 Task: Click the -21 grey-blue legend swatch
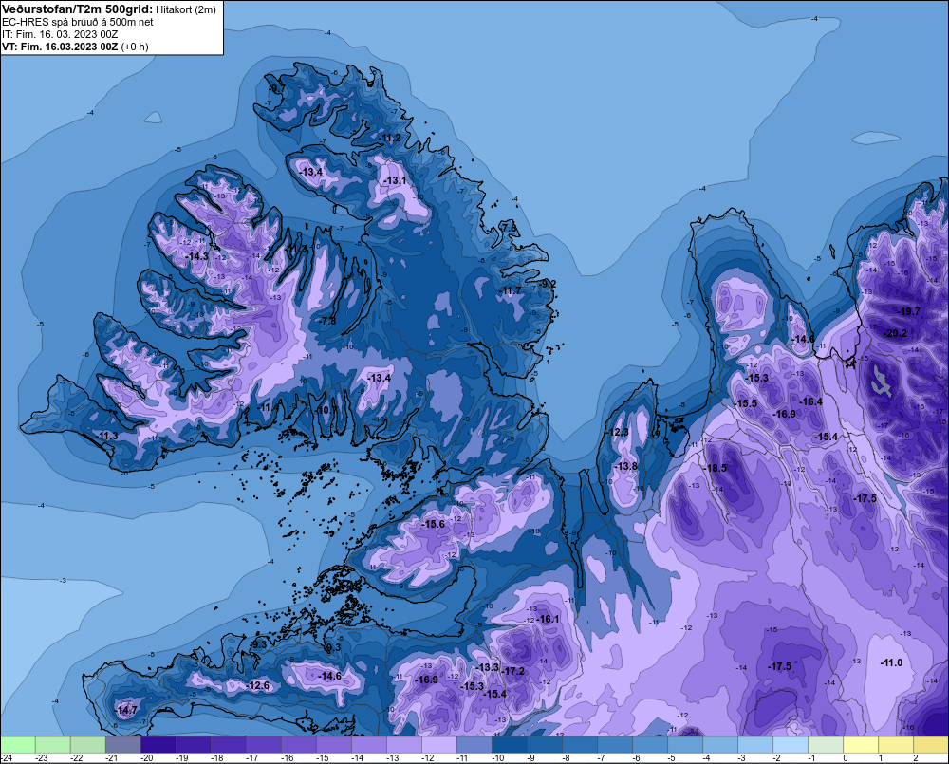122,745
